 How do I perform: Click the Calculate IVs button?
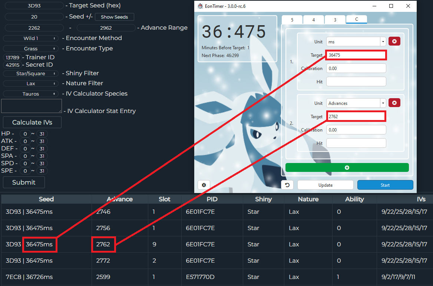coord(32,122)
